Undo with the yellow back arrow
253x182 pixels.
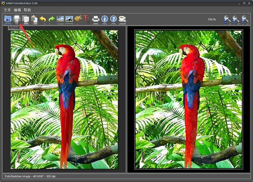(x=43, y=19)
